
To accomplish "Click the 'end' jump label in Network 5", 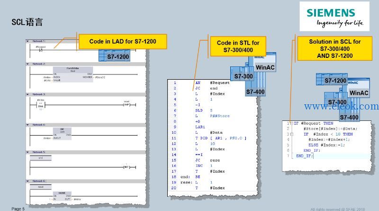I will pyautogui.click(x=41, y=158).
